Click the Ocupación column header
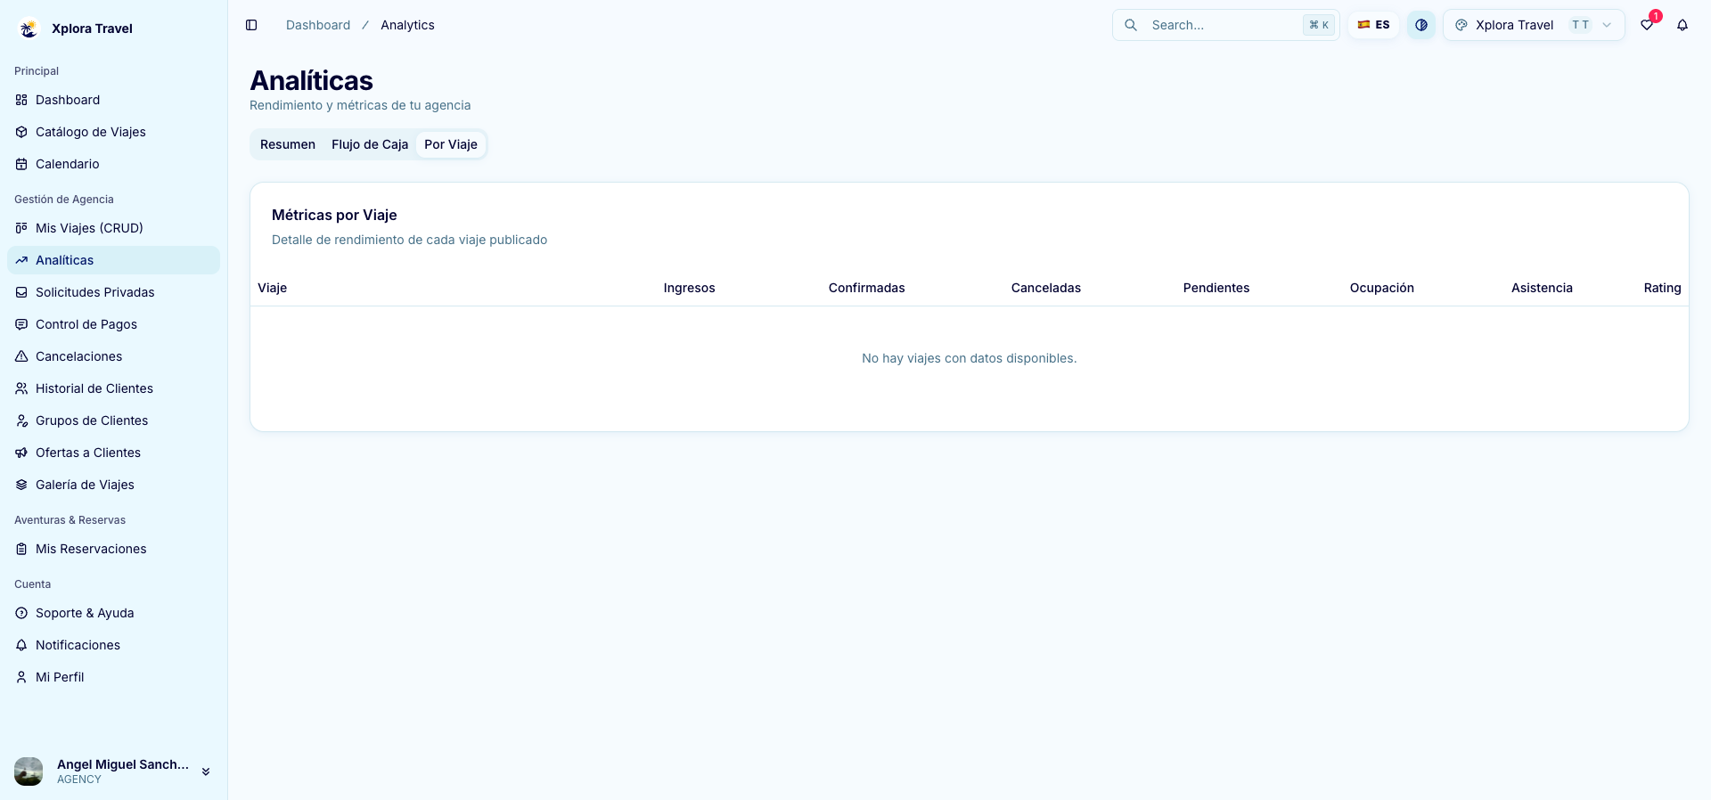The height and width of the screenshot is (800, 1711). tap(1382, 288)
